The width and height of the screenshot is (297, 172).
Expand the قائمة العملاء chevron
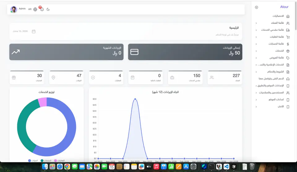point(256,23)
